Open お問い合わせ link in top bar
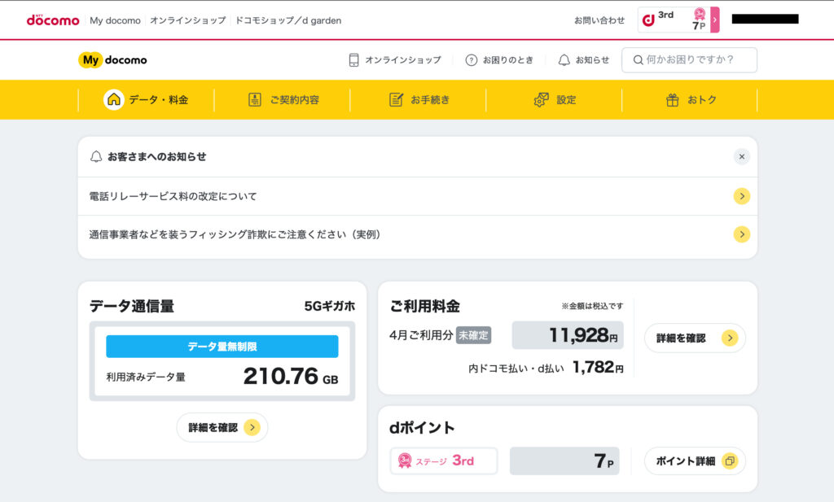 pyautogui.click(x=599, y=20)
